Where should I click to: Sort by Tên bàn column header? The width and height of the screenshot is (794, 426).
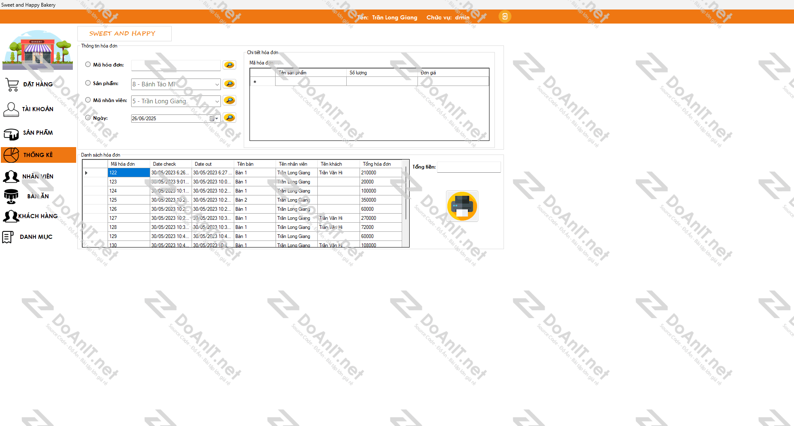(x=254, y=164)
